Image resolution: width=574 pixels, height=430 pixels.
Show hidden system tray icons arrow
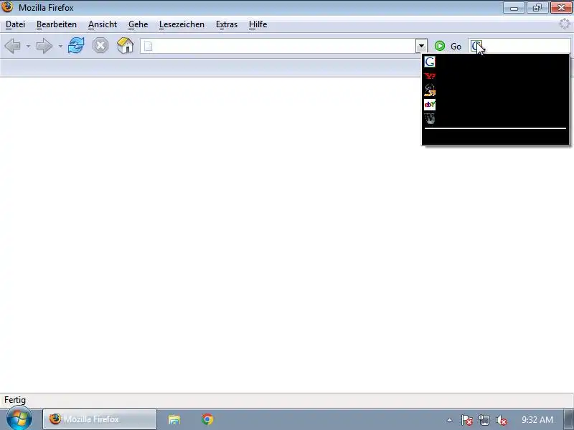click(450, 420)
